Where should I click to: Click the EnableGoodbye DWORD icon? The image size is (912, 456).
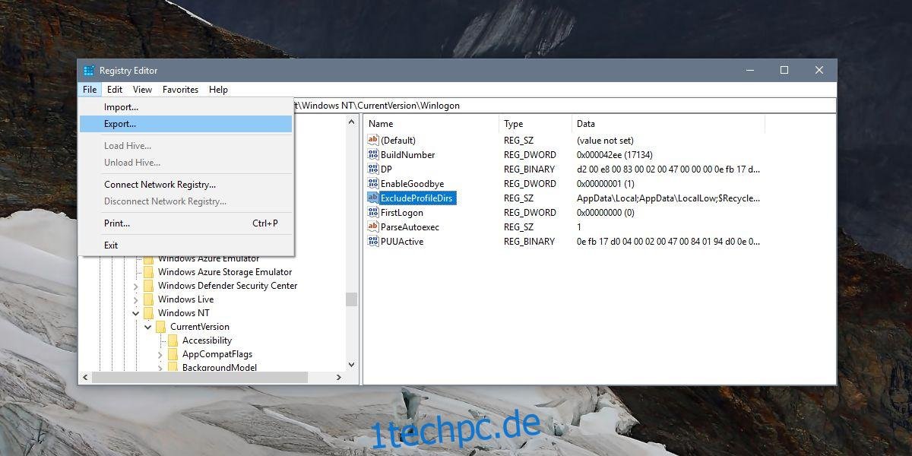372,183
